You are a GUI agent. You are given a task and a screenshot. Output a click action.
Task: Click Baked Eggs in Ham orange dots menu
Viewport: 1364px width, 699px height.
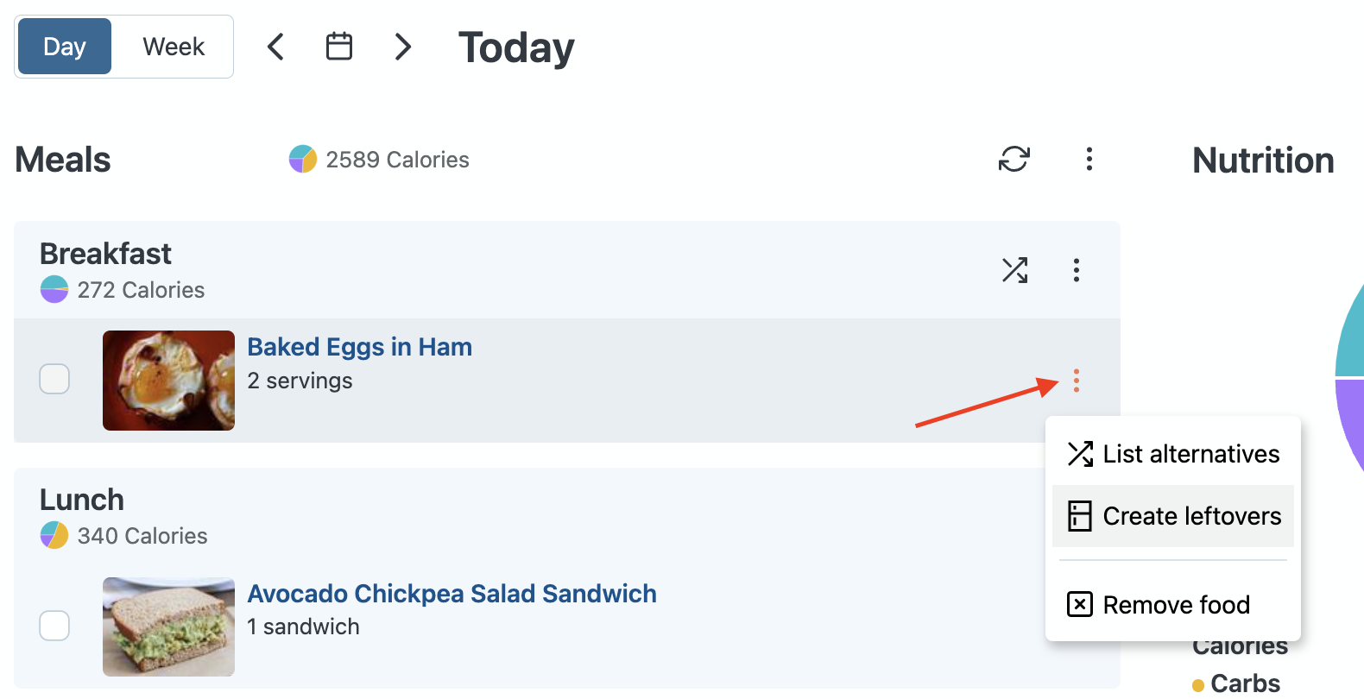click(1077, 381)
